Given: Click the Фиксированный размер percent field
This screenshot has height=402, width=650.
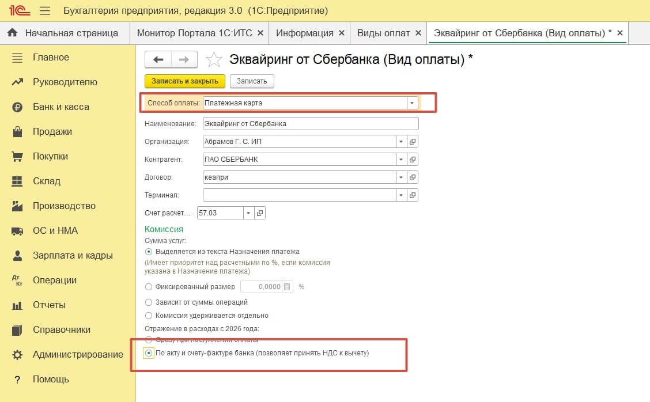Looking at the screenshot, I should tap(262, 287).
